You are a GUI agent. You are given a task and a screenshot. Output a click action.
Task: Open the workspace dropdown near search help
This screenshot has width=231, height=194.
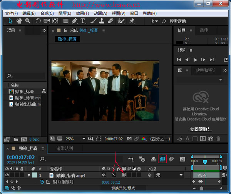pos(155,21)
